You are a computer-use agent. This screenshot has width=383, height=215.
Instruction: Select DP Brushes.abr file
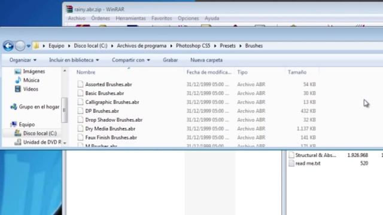[102, 111]
